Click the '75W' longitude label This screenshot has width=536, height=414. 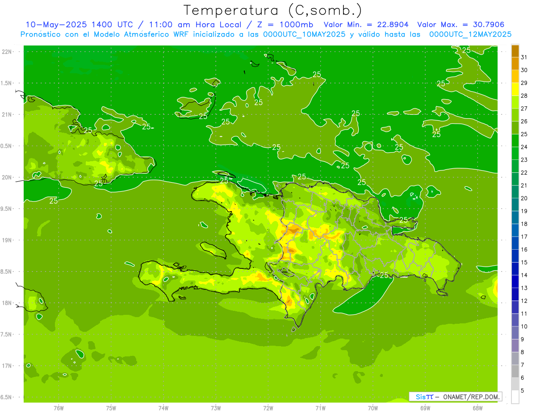point(111,408)
